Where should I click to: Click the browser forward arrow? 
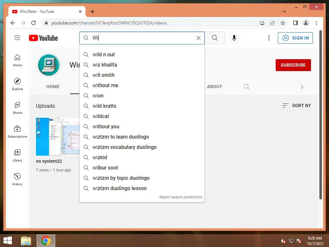point(23,23)
